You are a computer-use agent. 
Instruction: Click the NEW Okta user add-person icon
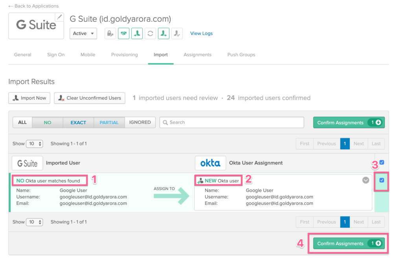tap(200, 181)
